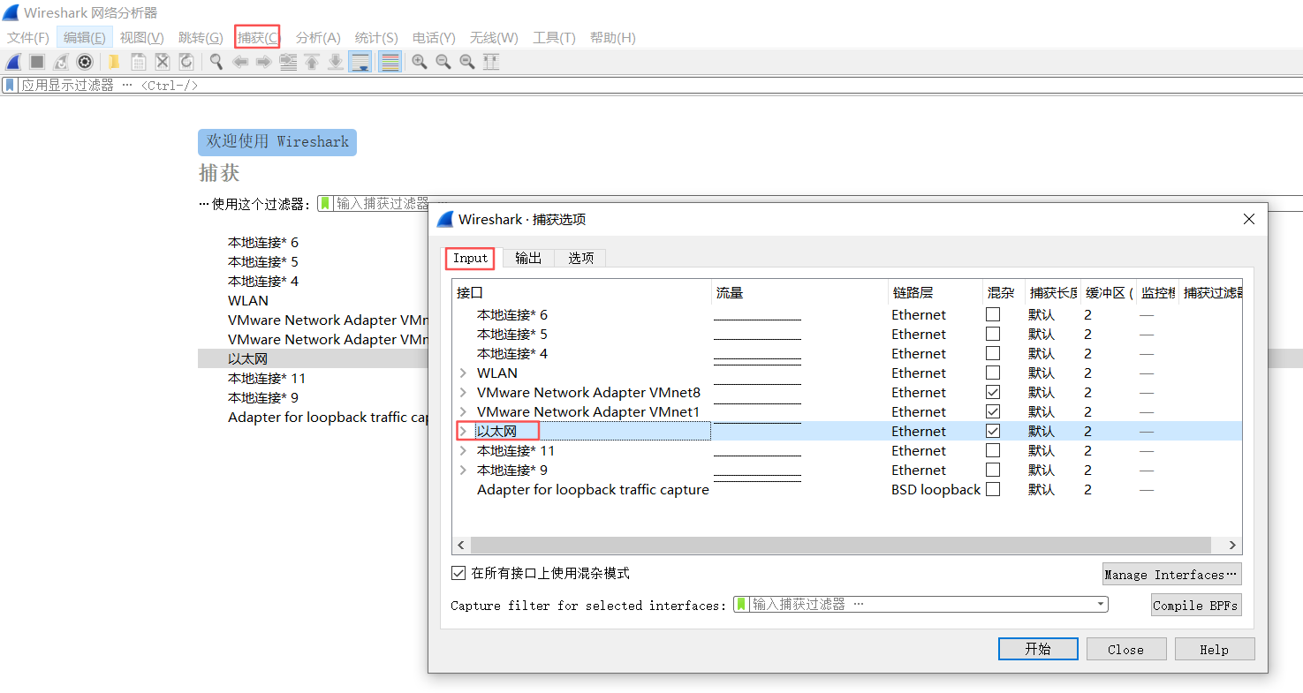The height and width of the screenshot is (693, 1303).
Task: Open the 无线(W) menu
Action: click(494, 37)
